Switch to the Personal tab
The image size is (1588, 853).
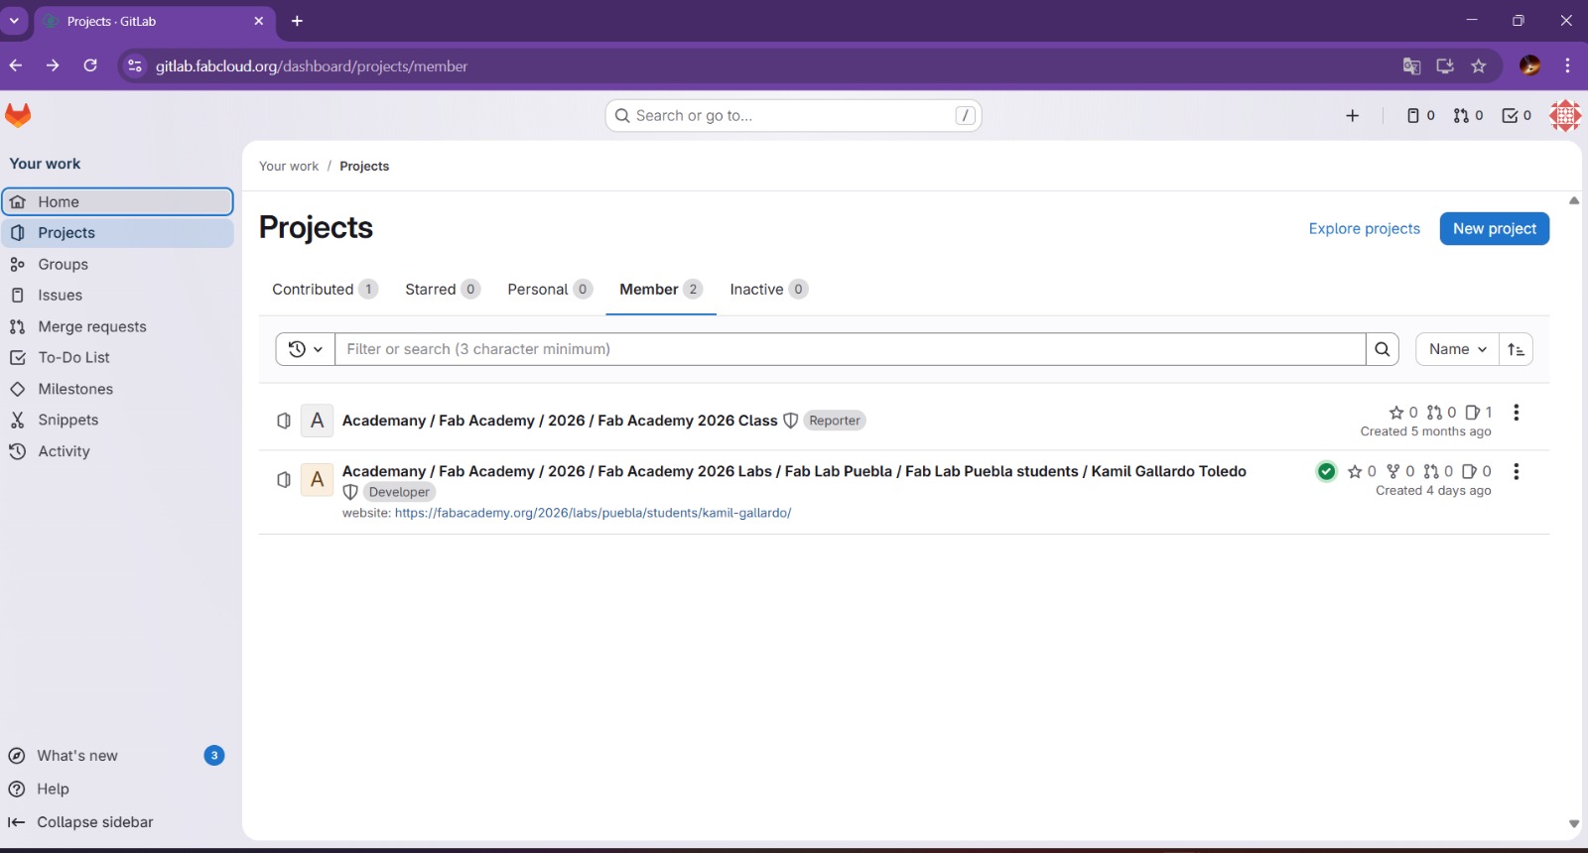pos(549,290)
